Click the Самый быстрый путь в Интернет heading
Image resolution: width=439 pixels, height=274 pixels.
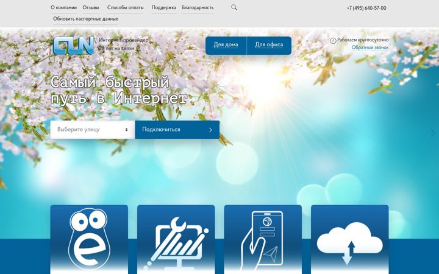point(119,90)
